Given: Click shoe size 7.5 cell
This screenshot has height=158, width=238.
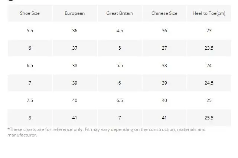Looking at the screenshot, I should pyautogui.click(x=30, y=101).
